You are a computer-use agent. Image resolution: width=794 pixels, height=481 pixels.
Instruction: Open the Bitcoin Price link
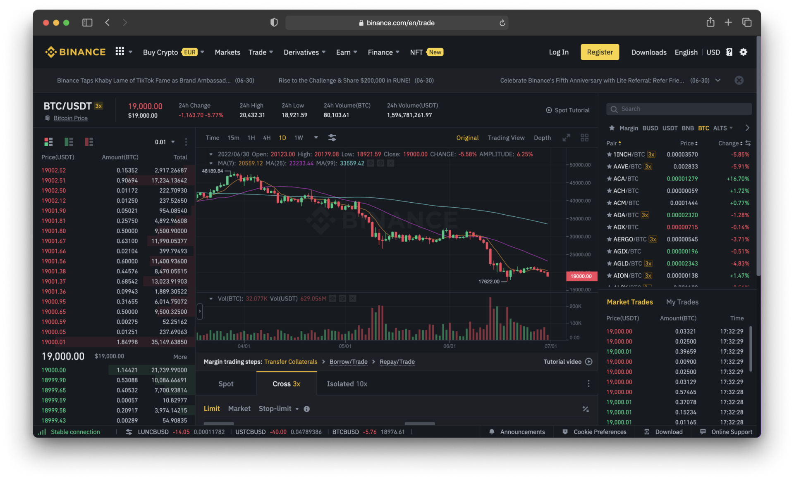tap(70, 118)
